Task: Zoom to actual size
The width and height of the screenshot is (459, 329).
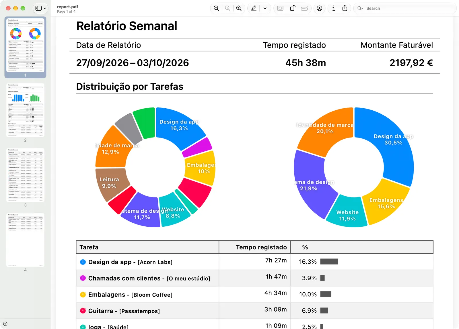Action: [x=227, y=8]
